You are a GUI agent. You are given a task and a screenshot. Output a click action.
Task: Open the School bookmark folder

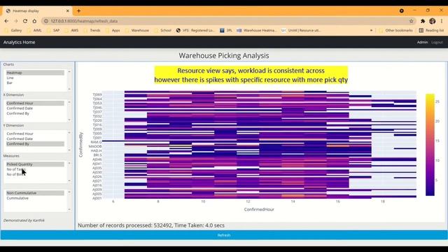162,30
